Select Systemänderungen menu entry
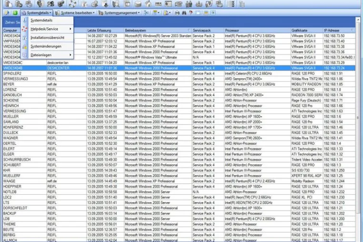 tap(47, 46)
